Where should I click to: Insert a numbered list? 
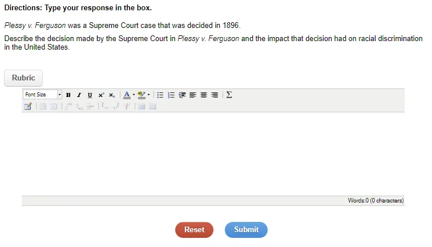(171, 95)
